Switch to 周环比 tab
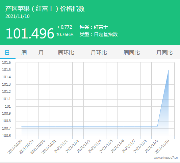Image resolution: width=180 pixels, height=163 pixels. click(66, 53)
